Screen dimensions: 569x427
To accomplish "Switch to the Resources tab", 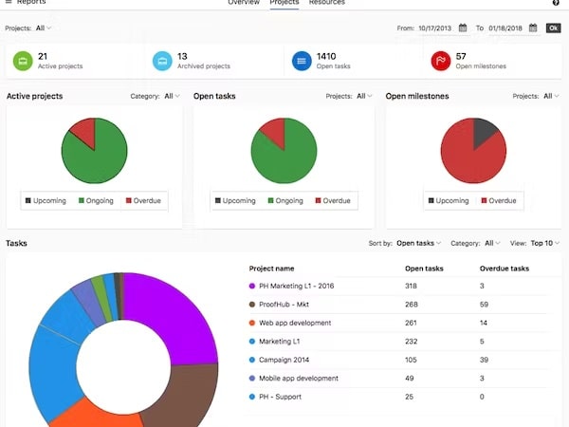I will 326,3.
